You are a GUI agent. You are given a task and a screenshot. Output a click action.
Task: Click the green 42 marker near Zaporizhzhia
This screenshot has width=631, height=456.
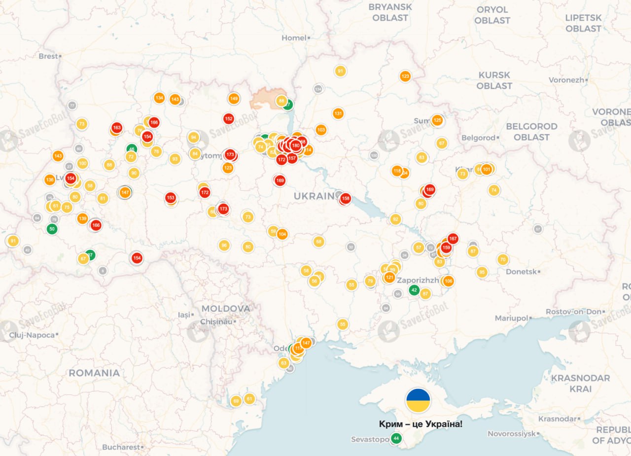(x=414, y=290)
